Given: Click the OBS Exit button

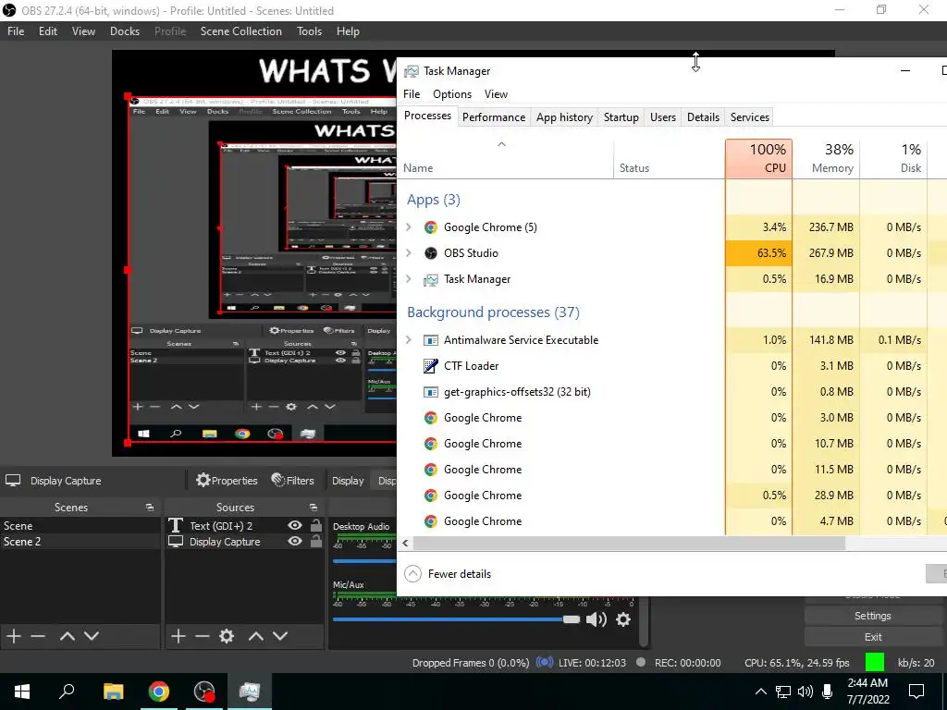Looking at the screenshot, I should [x=873, y=637].
